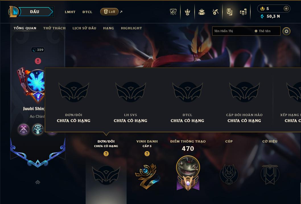Click the red alert exclamation icon

(38, 61)
